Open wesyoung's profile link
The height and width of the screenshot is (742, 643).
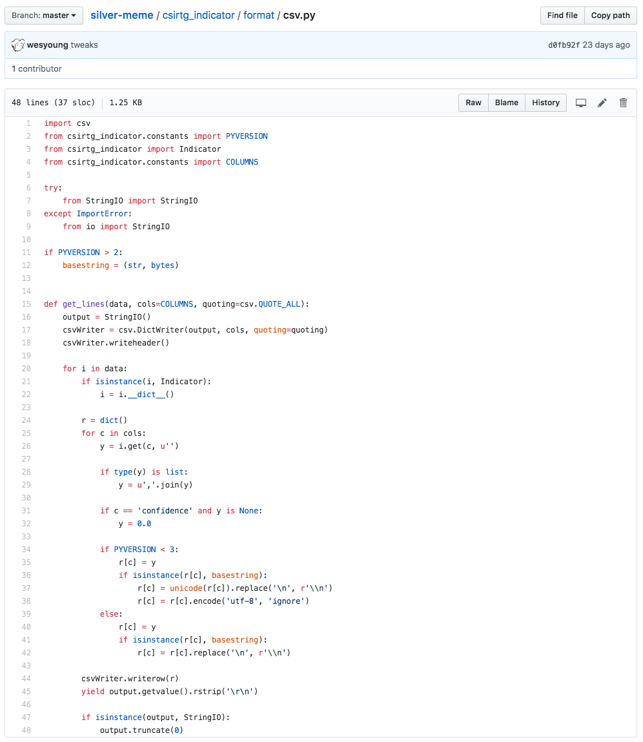pyautogui.click(x=47, y=45)
